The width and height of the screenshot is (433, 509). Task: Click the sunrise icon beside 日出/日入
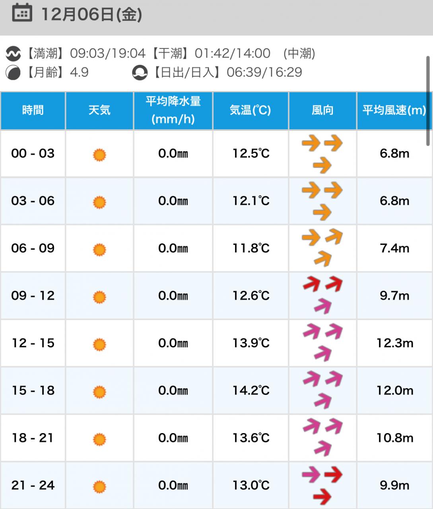140,73
